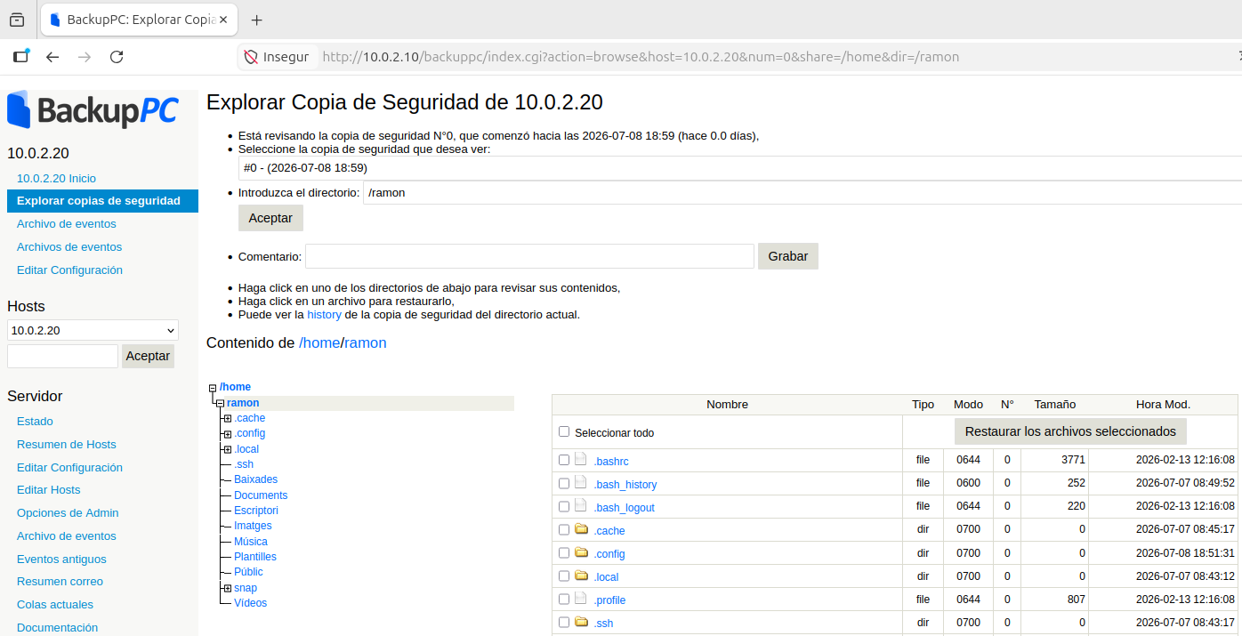Click the Insegur security indicator

(x=278, y=57)
